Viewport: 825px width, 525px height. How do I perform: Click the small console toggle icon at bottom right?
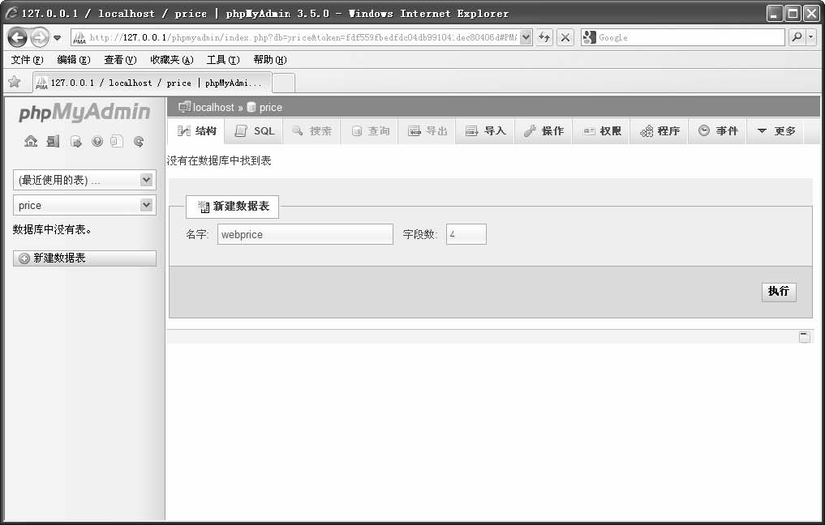coord(805,337)
